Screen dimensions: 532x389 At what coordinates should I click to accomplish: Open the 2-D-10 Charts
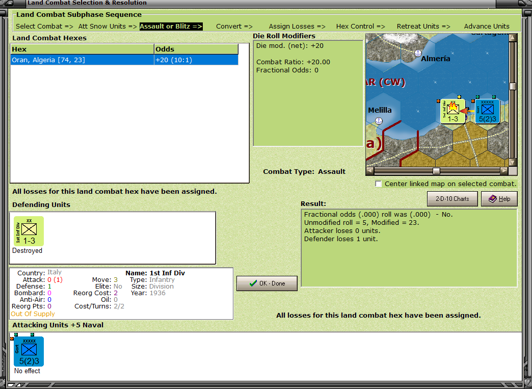click(453, 199)
